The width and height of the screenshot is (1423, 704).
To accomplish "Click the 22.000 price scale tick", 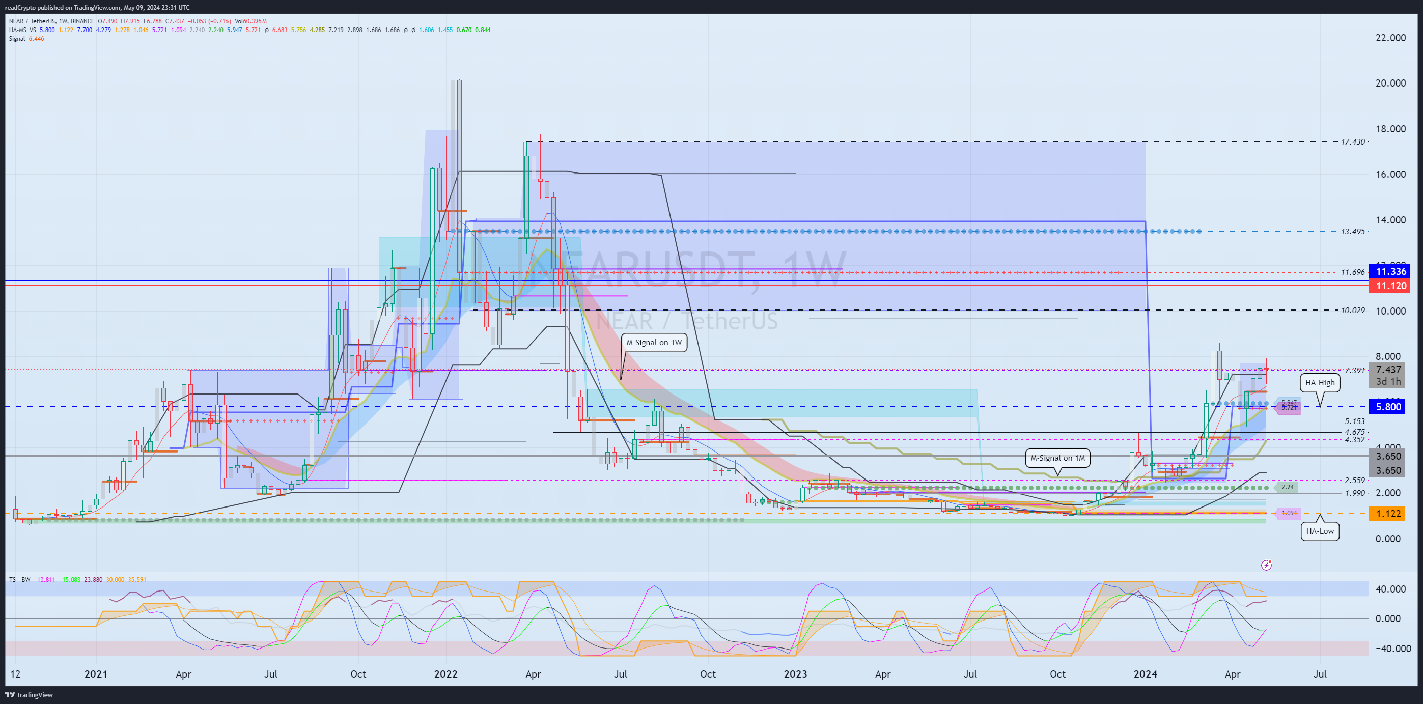I will pyautogui.click(x=1390, y=38).
